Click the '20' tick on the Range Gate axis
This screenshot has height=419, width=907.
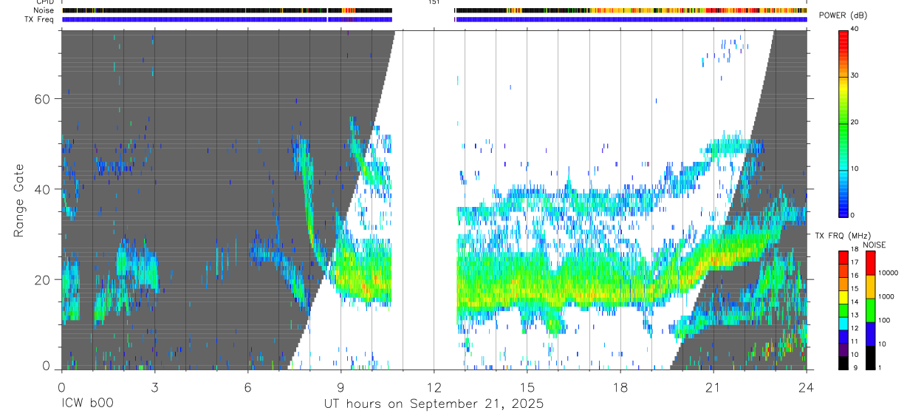tap(44, 279)
